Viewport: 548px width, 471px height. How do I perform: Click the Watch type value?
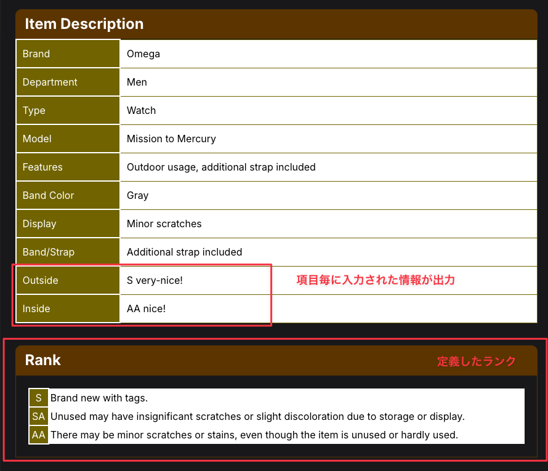point(141,111)
